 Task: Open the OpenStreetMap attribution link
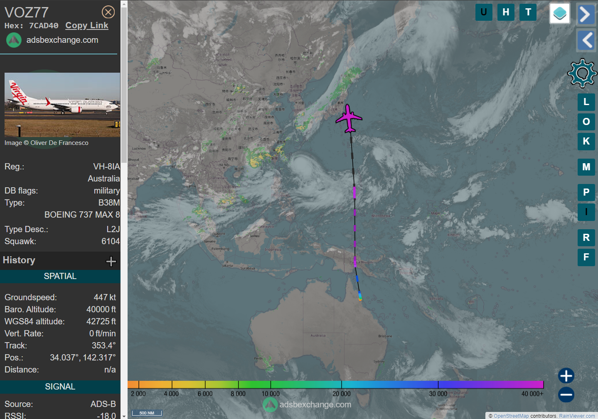511,416
